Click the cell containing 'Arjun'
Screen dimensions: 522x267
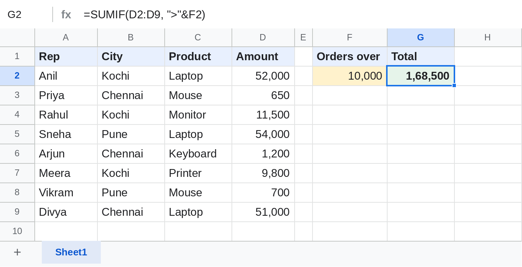tap(66, 154)
